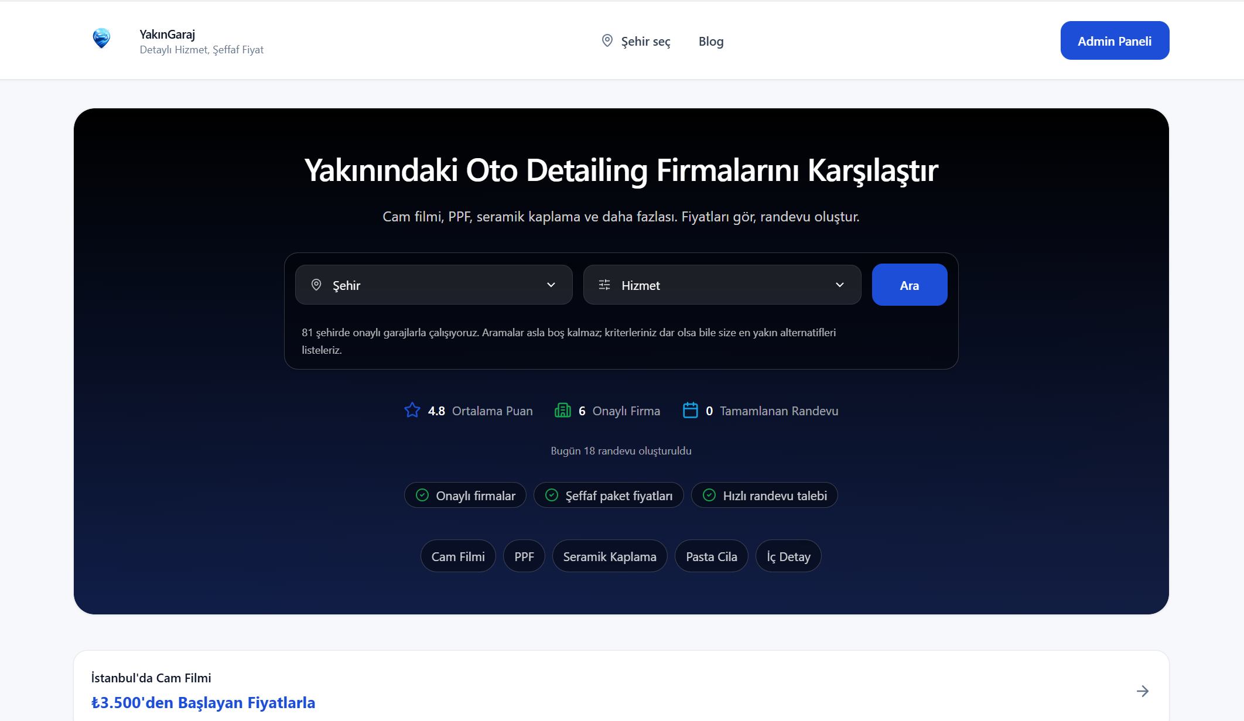The image size is (1244, 721).
Task: Click the calendar icon beside Tamamlanan Randevu
Action: click(x=690, y=411)
